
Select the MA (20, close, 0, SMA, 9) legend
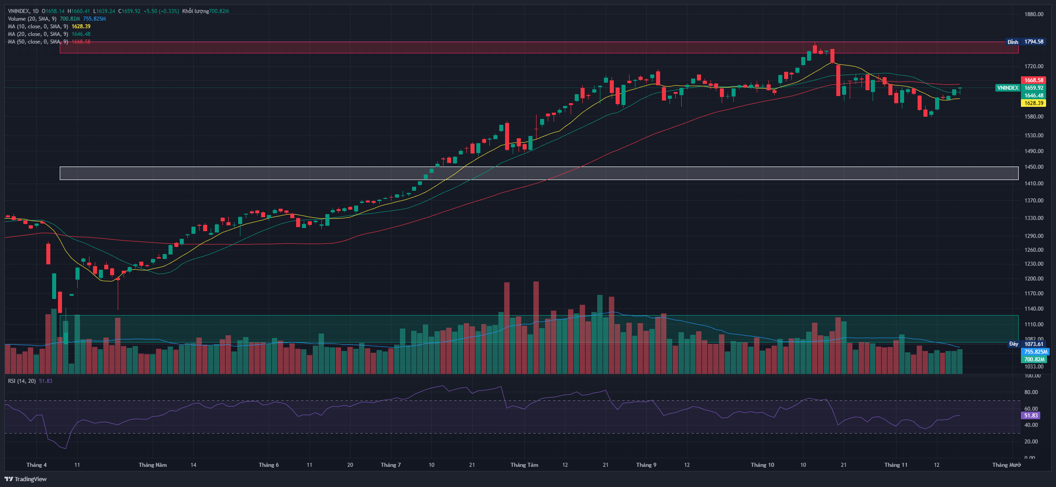click(x=38, y=34)
